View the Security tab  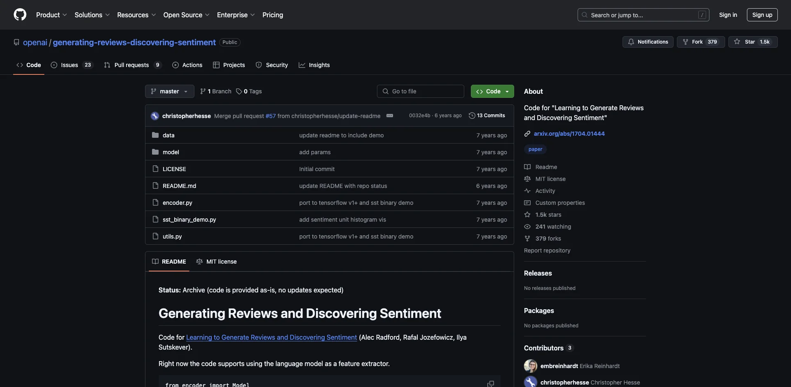pos(272,65)
